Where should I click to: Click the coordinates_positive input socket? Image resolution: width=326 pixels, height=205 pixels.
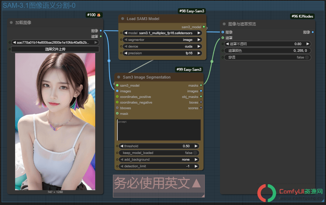[117, 97]
